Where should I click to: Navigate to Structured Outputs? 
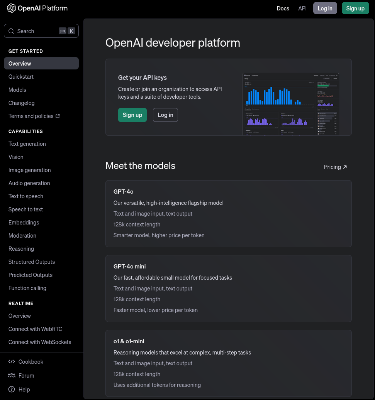click(32, 262)
